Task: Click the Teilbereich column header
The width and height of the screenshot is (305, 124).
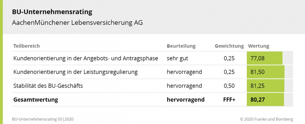Action: pyautogui.click(x=26, y=46)
